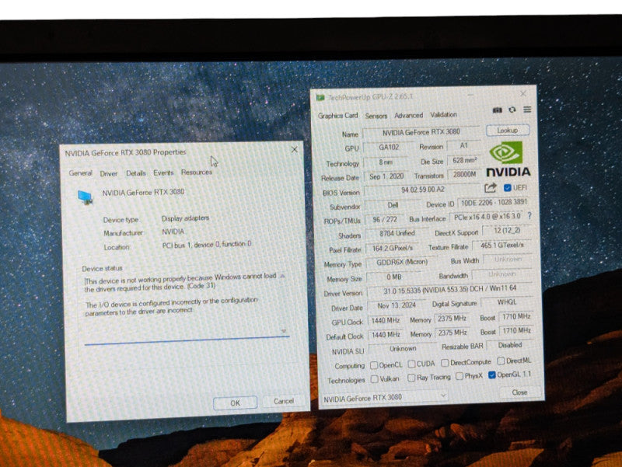This screenshot has width=622, height=467.
Task: Click the NVIDIA SLI Unknown value
Action: pyautogui.click(x=403, y=349)
